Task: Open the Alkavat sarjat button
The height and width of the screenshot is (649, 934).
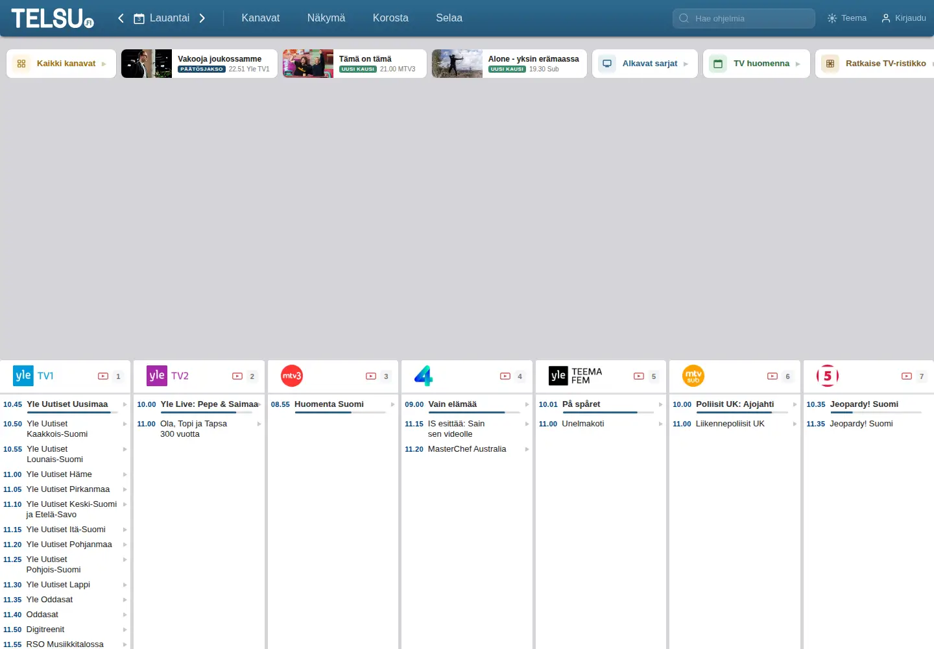Action: coord(645,64)
